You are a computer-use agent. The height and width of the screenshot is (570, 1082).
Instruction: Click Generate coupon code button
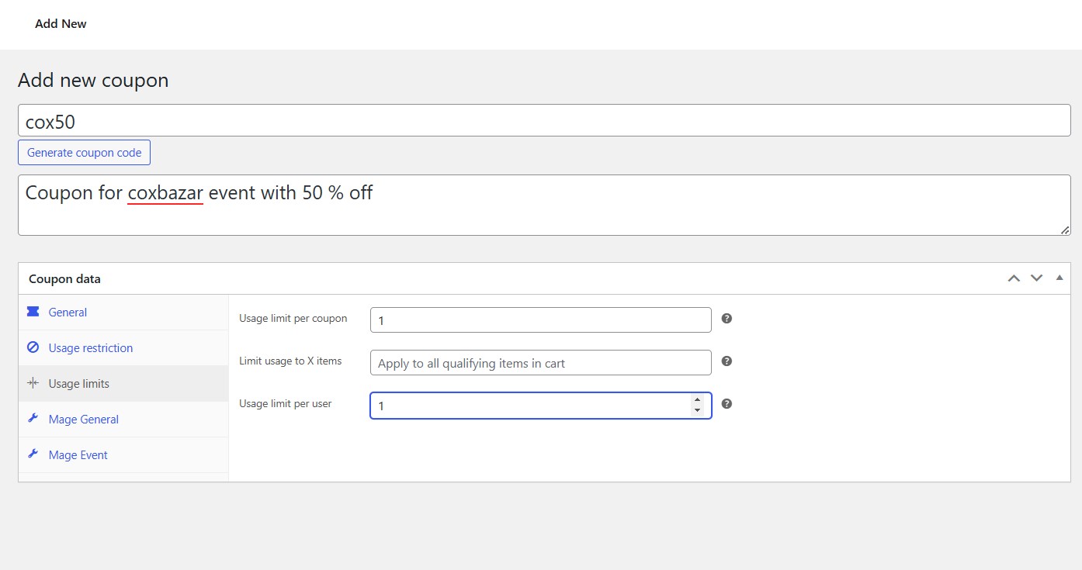[x=85, y=153]
